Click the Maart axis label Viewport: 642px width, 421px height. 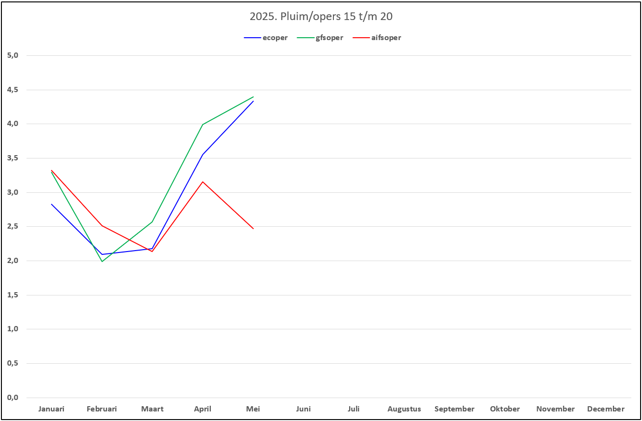pyautogui.click(x=152, y=409)
